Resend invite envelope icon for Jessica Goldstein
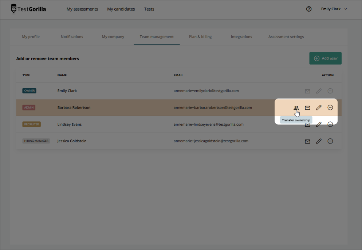The height and width of the screenshot is (250, 362). pos(307,141)
